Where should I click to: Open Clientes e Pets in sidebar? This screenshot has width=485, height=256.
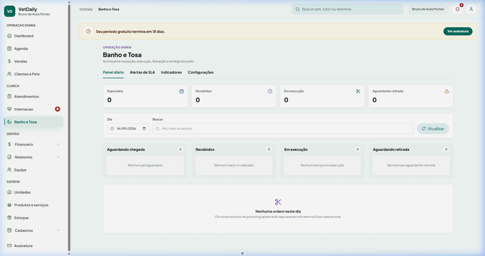pyautogui.click(x=34, y=74)
